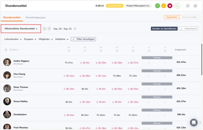Open Cho Chang's 8h 42m entry

[x=69, y=76]
